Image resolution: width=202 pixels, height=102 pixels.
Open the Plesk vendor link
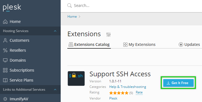coord(113,98)
